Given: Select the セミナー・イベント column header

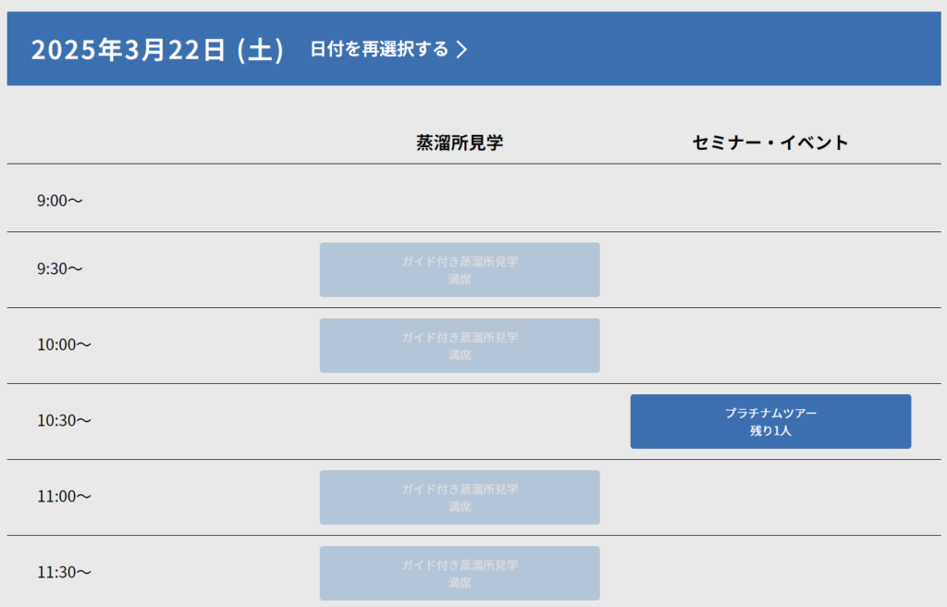Looking at the screenshot, I should [x=770, y=142].
